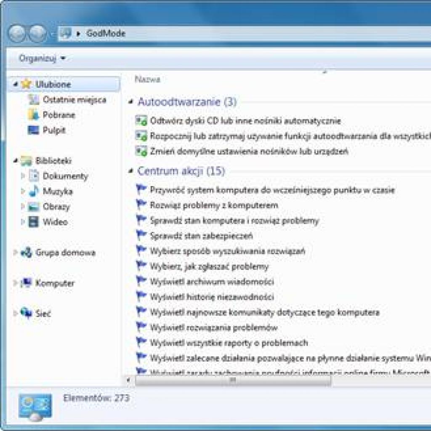Open the Organizuj dropdown menu
This screenshot has height=431, width=431.
pos(42,58)
